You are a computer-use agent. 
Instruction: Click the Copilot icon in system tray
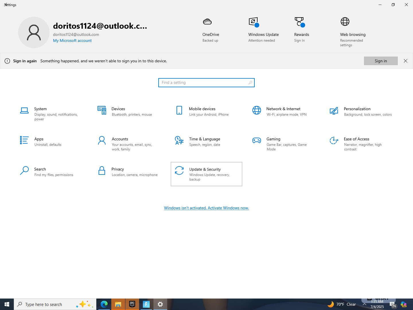(x=404, y=304)
